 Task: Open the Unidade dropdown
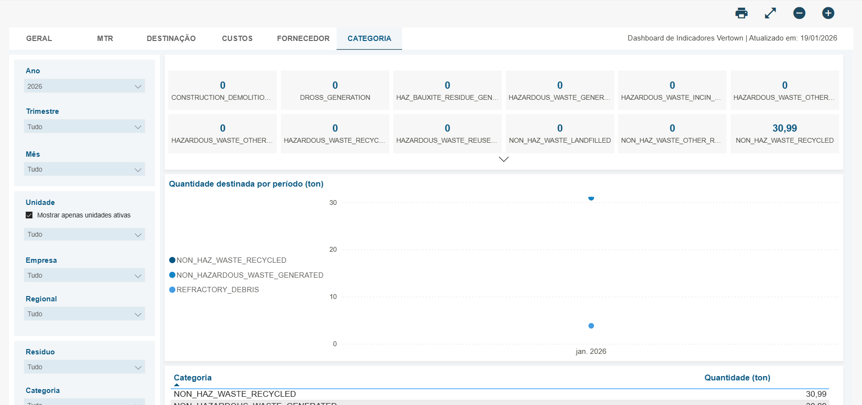(84, 234)
